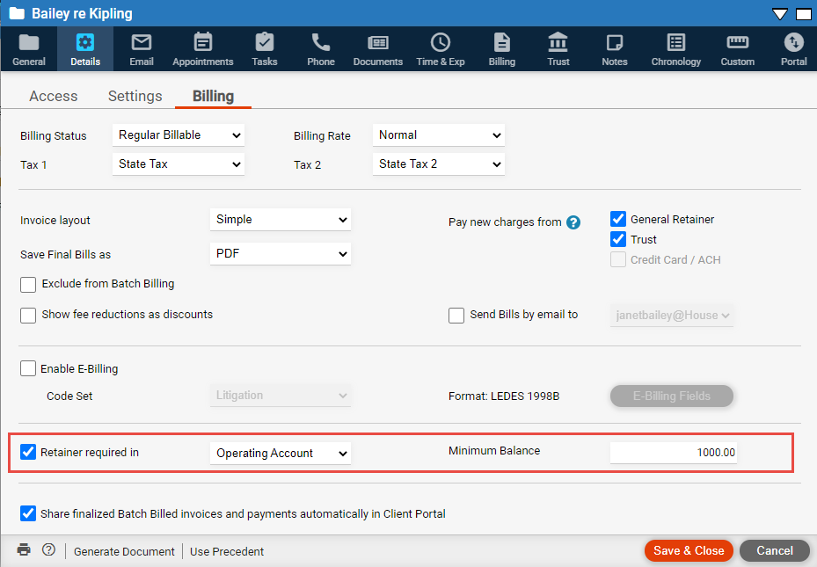Viewport: 817px width, 567px height.
Task: Click the E-Billing Fields button
Action: 672,396
